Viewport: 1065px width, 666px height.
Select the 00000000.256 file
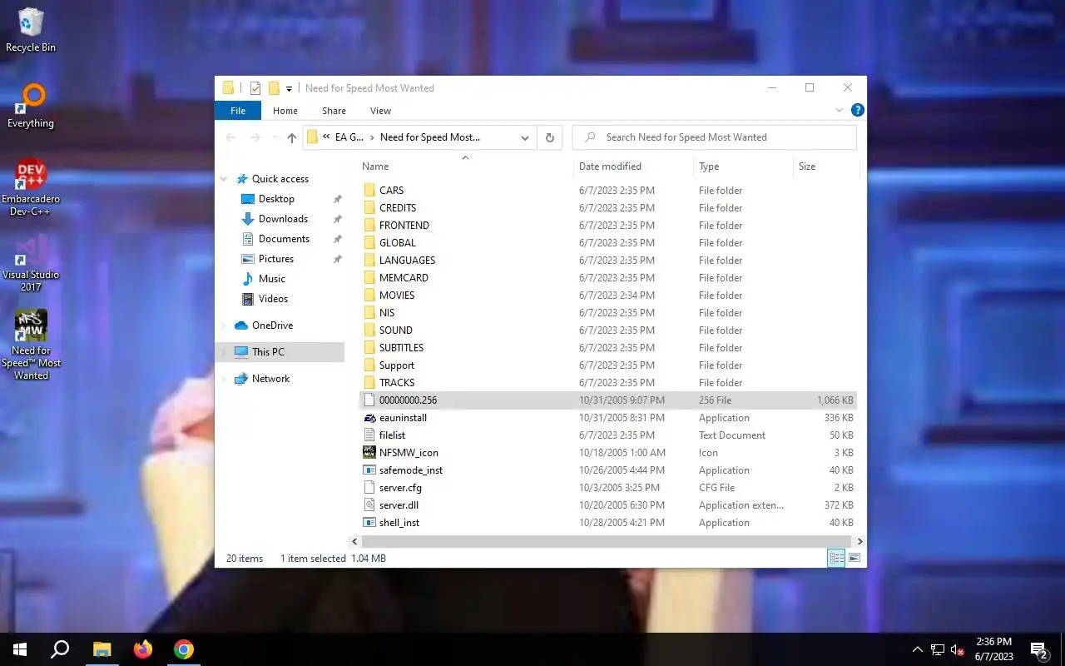click(x=608, y=400)
